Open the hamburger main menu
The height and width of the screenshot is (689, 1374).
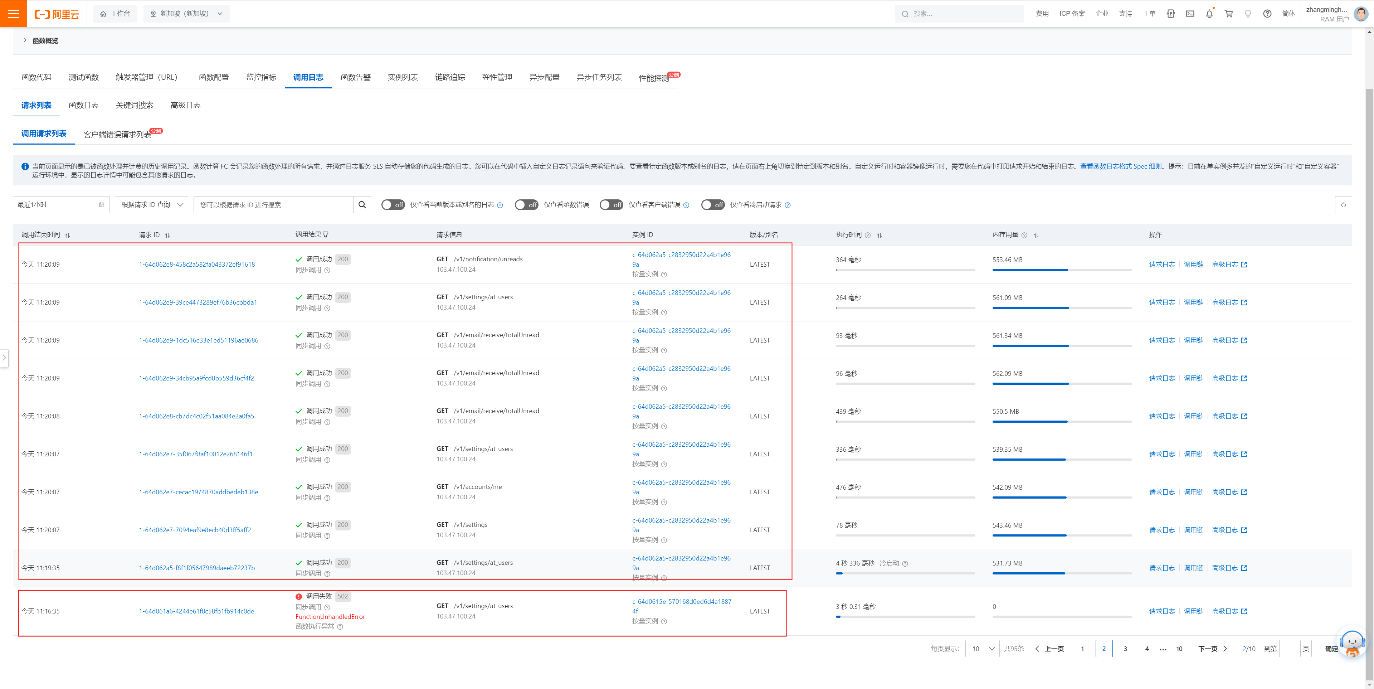[x=13, y=14]
